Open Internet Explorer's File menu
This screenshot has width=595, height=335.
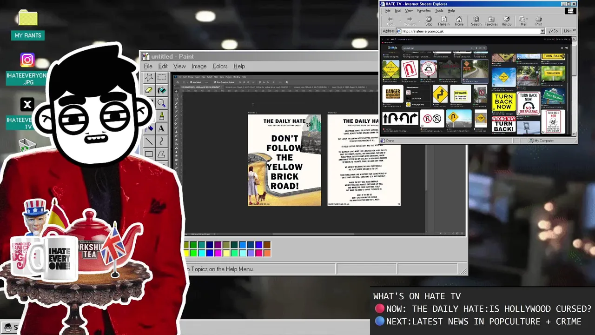click(x=388, y=10)
